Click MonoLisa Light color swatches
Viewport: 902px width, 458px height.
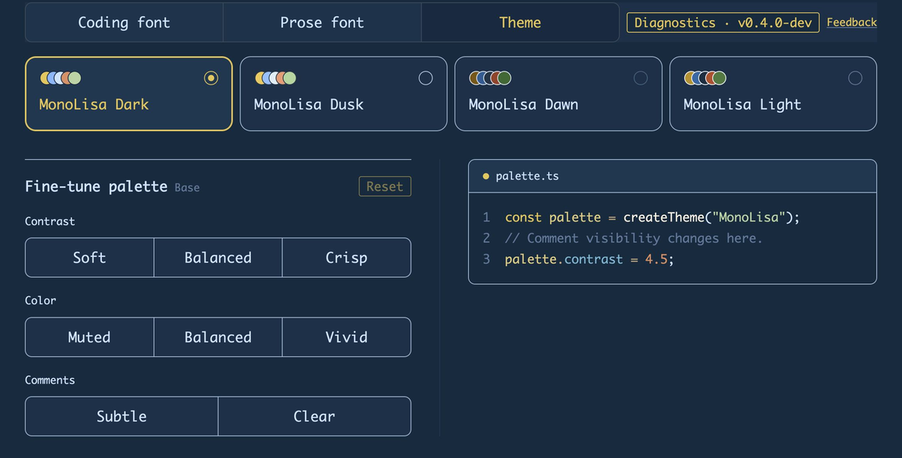[704, 78]
